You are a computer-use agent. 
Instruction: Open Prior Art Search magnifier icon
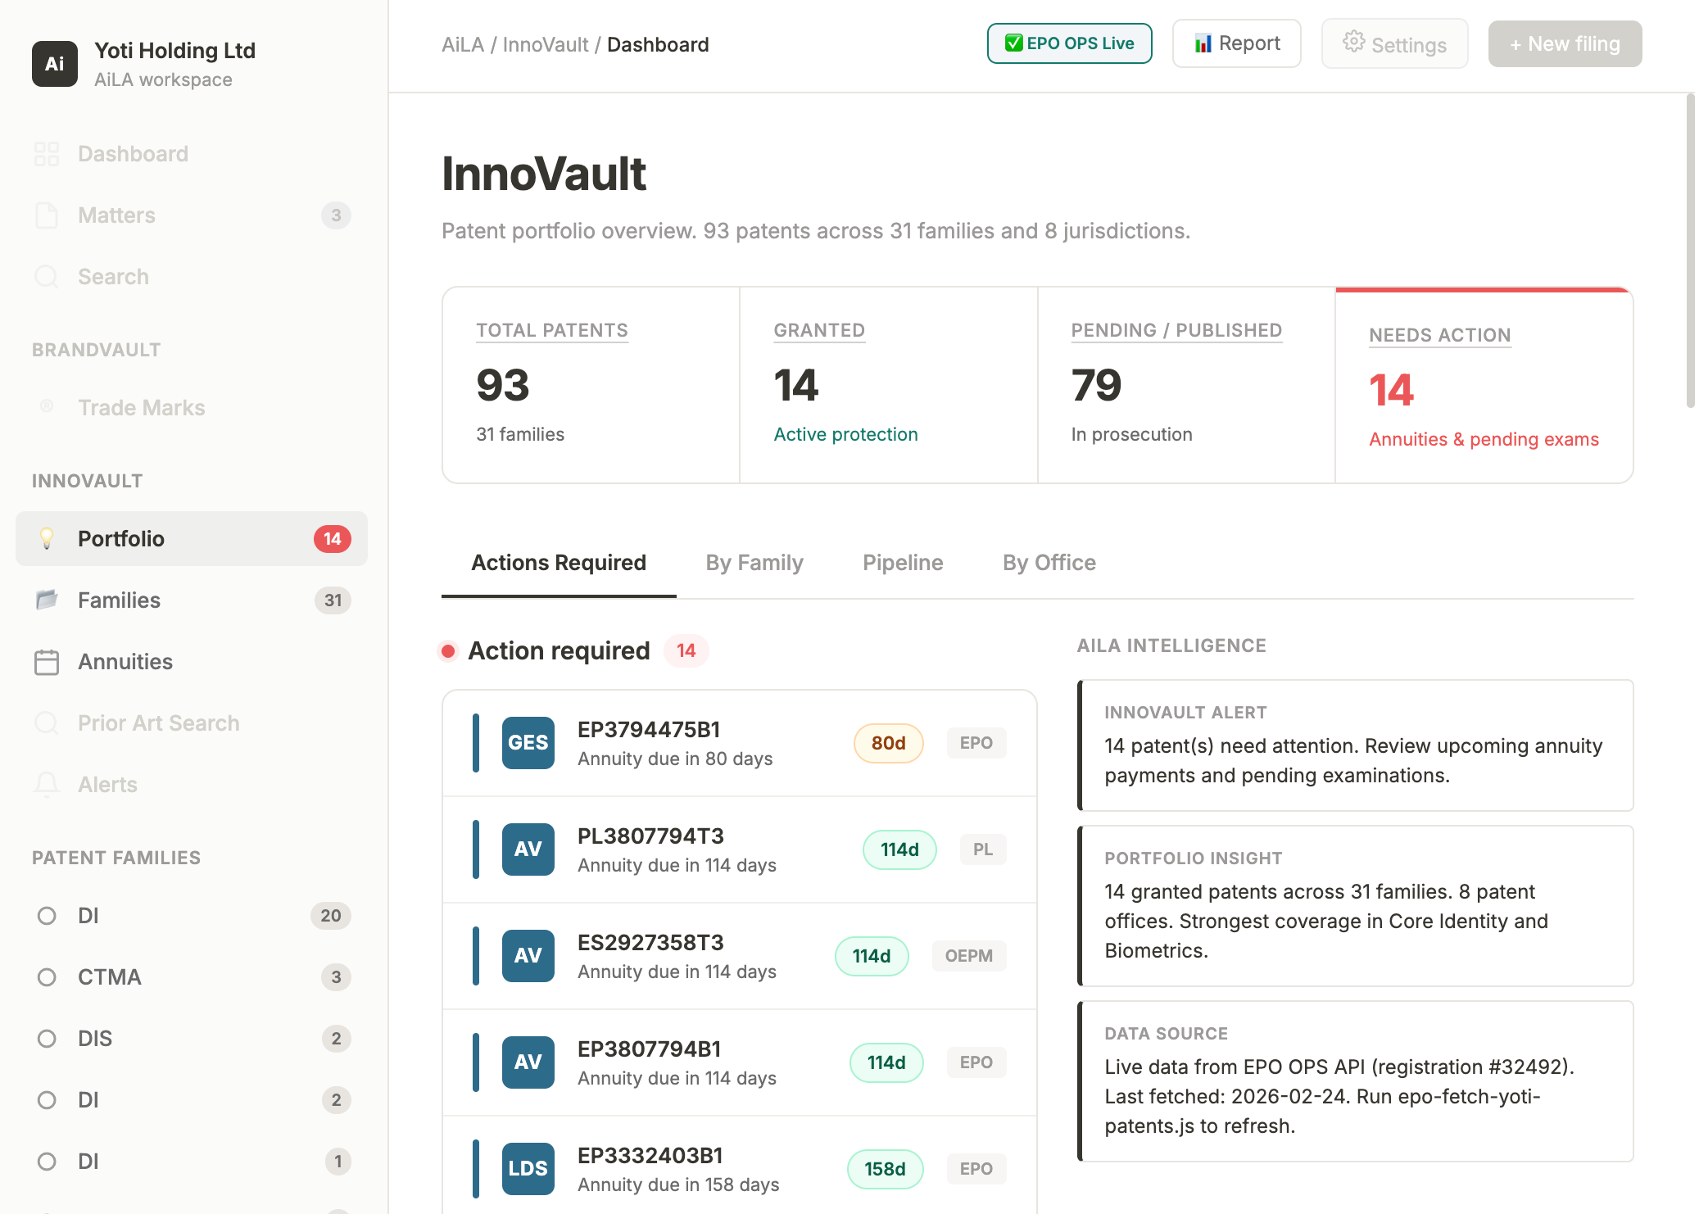click(x=47, y=723)
